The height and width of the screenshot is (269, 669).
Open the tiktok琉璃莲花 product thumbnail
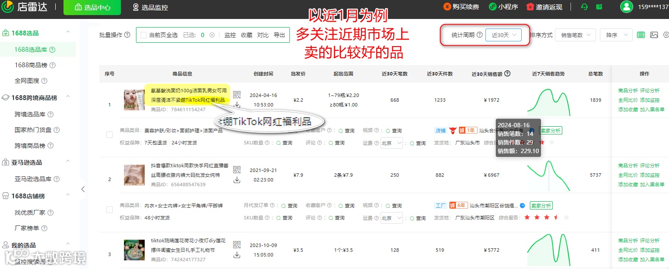click(134, 250)
